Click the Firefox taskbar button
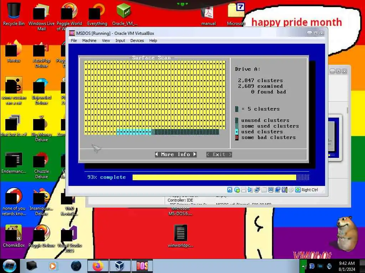The width and height of the screenshot is (365, 273). point(98,266)
